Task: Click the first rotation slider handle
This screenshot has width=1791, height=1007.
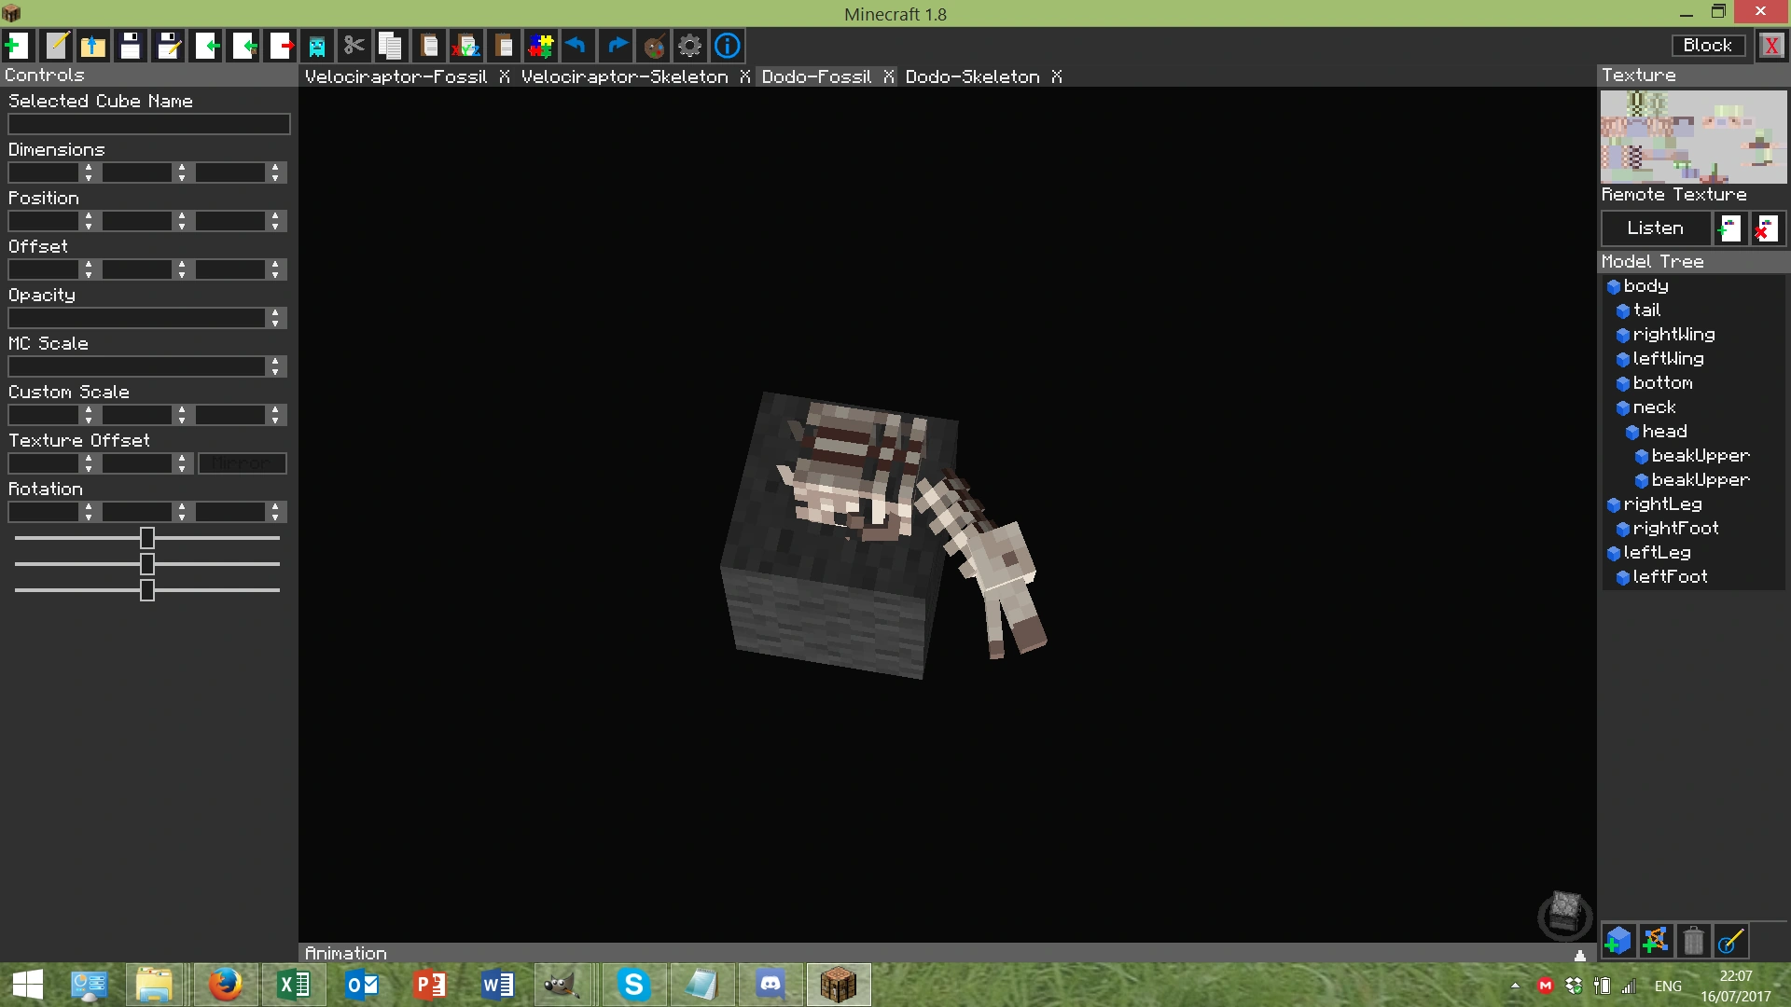Action: coord(147,538)
